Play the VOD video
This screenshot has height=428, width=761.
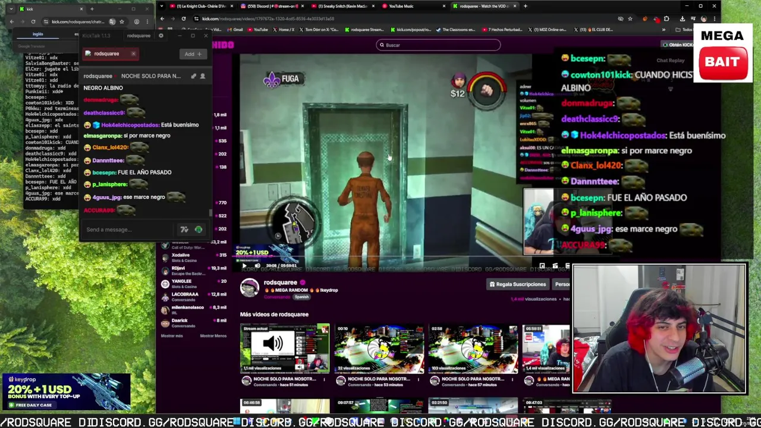click(x=244, y=266)
